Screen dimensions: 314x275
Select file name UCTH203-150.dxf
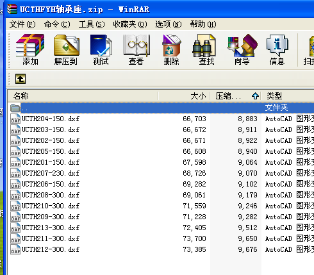pyautogui.click(x=51, y=129)
